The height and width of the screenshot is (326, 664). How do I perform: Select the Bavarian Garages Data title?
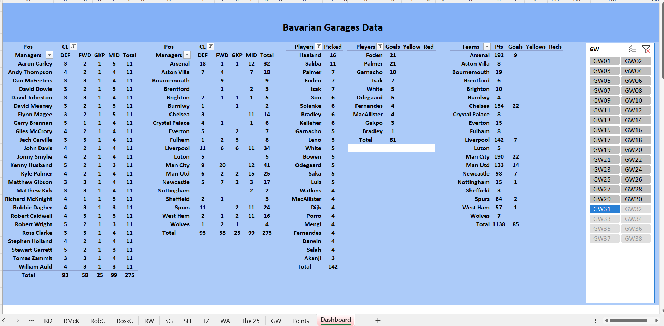[333, 27]
